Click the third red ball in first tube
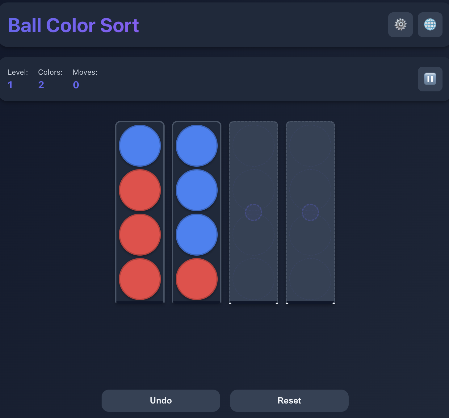The image size is (449, 418). pyautogui.click(x=140, y=235)
